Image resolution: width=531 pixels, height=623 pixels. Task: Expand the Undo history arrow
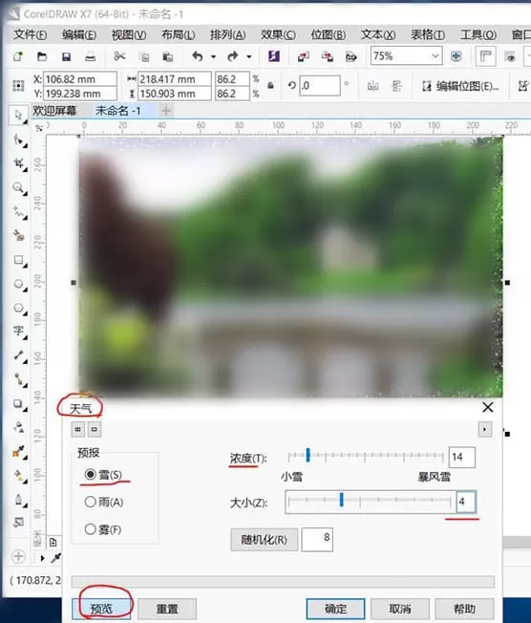click(213, 56)
